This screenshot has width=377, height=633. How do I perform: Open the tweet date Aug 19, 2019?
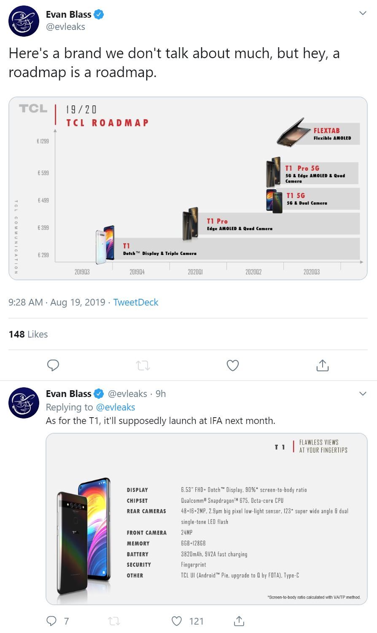pyautogui.click(x=78, y=302)
